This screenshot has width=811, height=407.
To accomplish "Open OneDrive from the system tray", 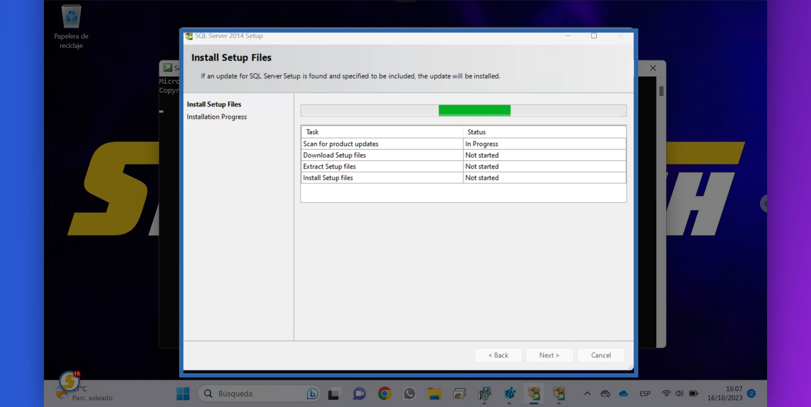I will [623, 393].
